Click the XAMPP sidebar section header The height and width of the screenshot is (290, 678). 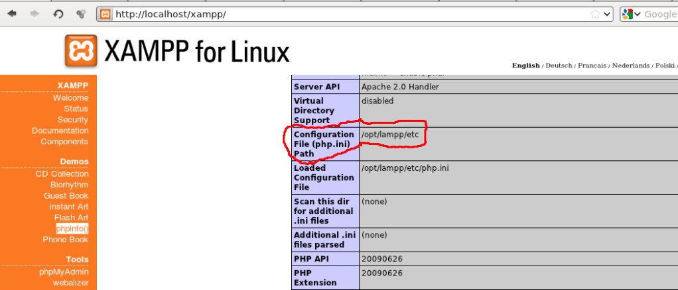coord(73,85)
